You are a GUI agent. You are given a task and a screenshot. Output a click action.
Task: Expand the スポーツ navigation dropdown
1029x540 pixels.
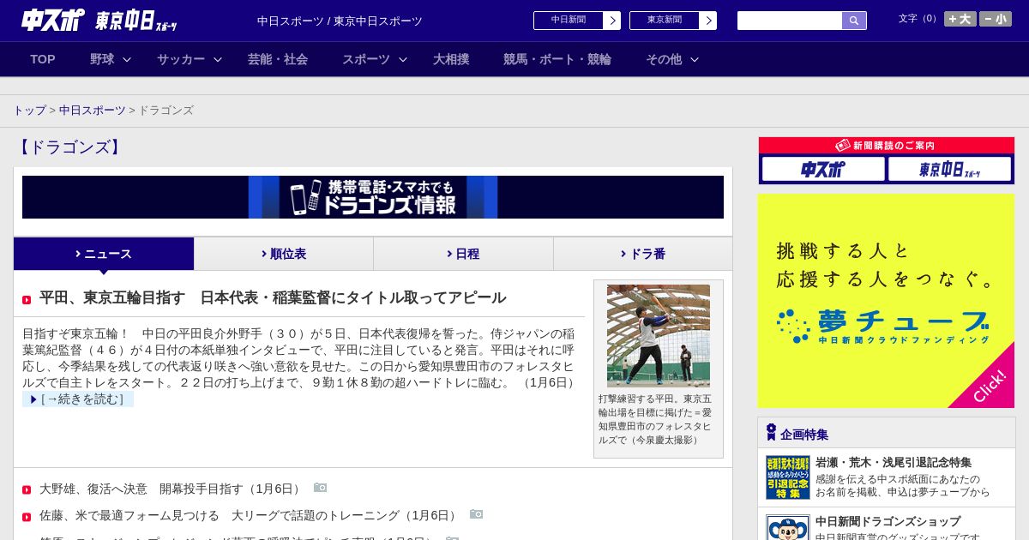pyautogui.click(x=375, y=59)
